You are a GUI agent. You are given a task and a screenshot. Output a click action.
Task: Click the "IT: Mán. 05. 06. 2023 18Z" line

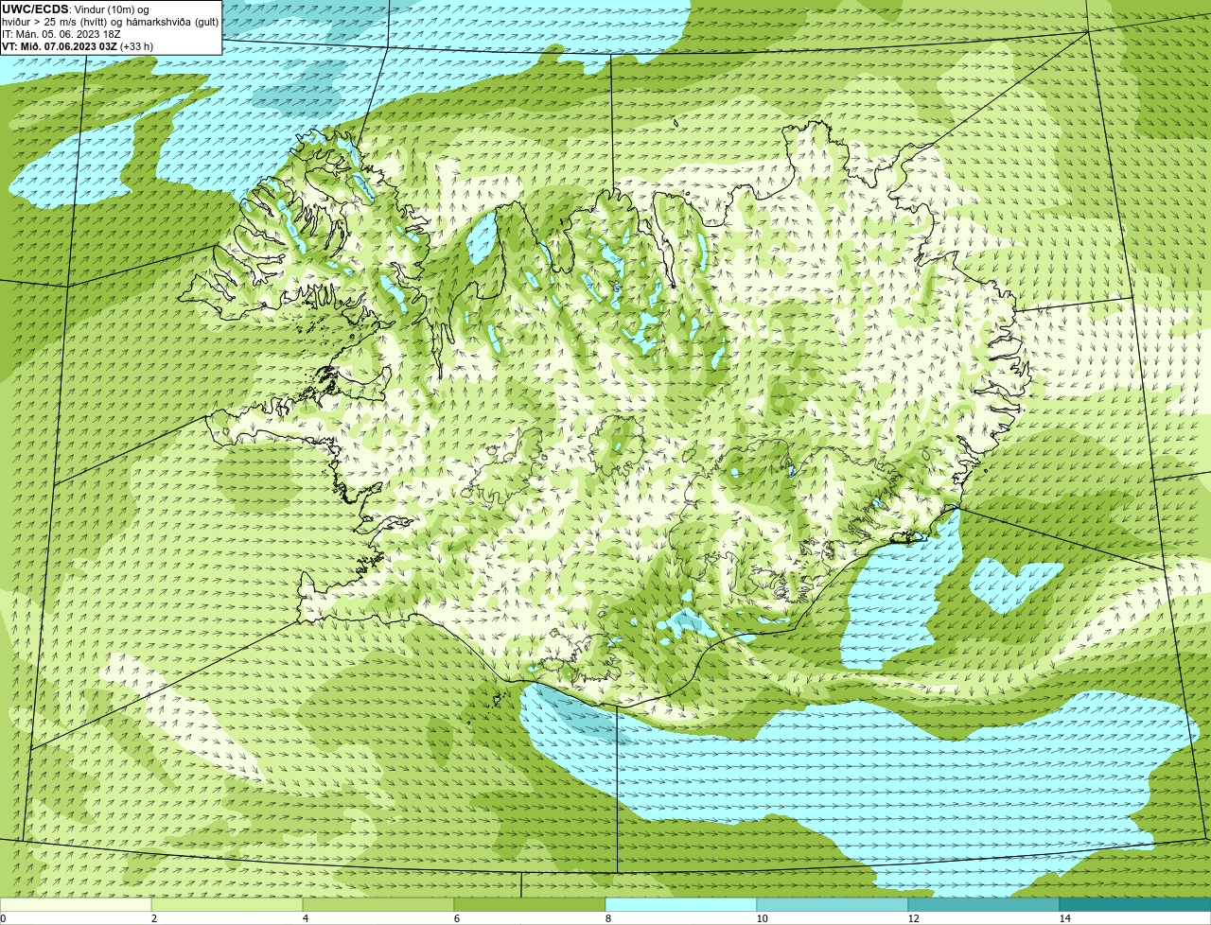[x=61, y=34]
